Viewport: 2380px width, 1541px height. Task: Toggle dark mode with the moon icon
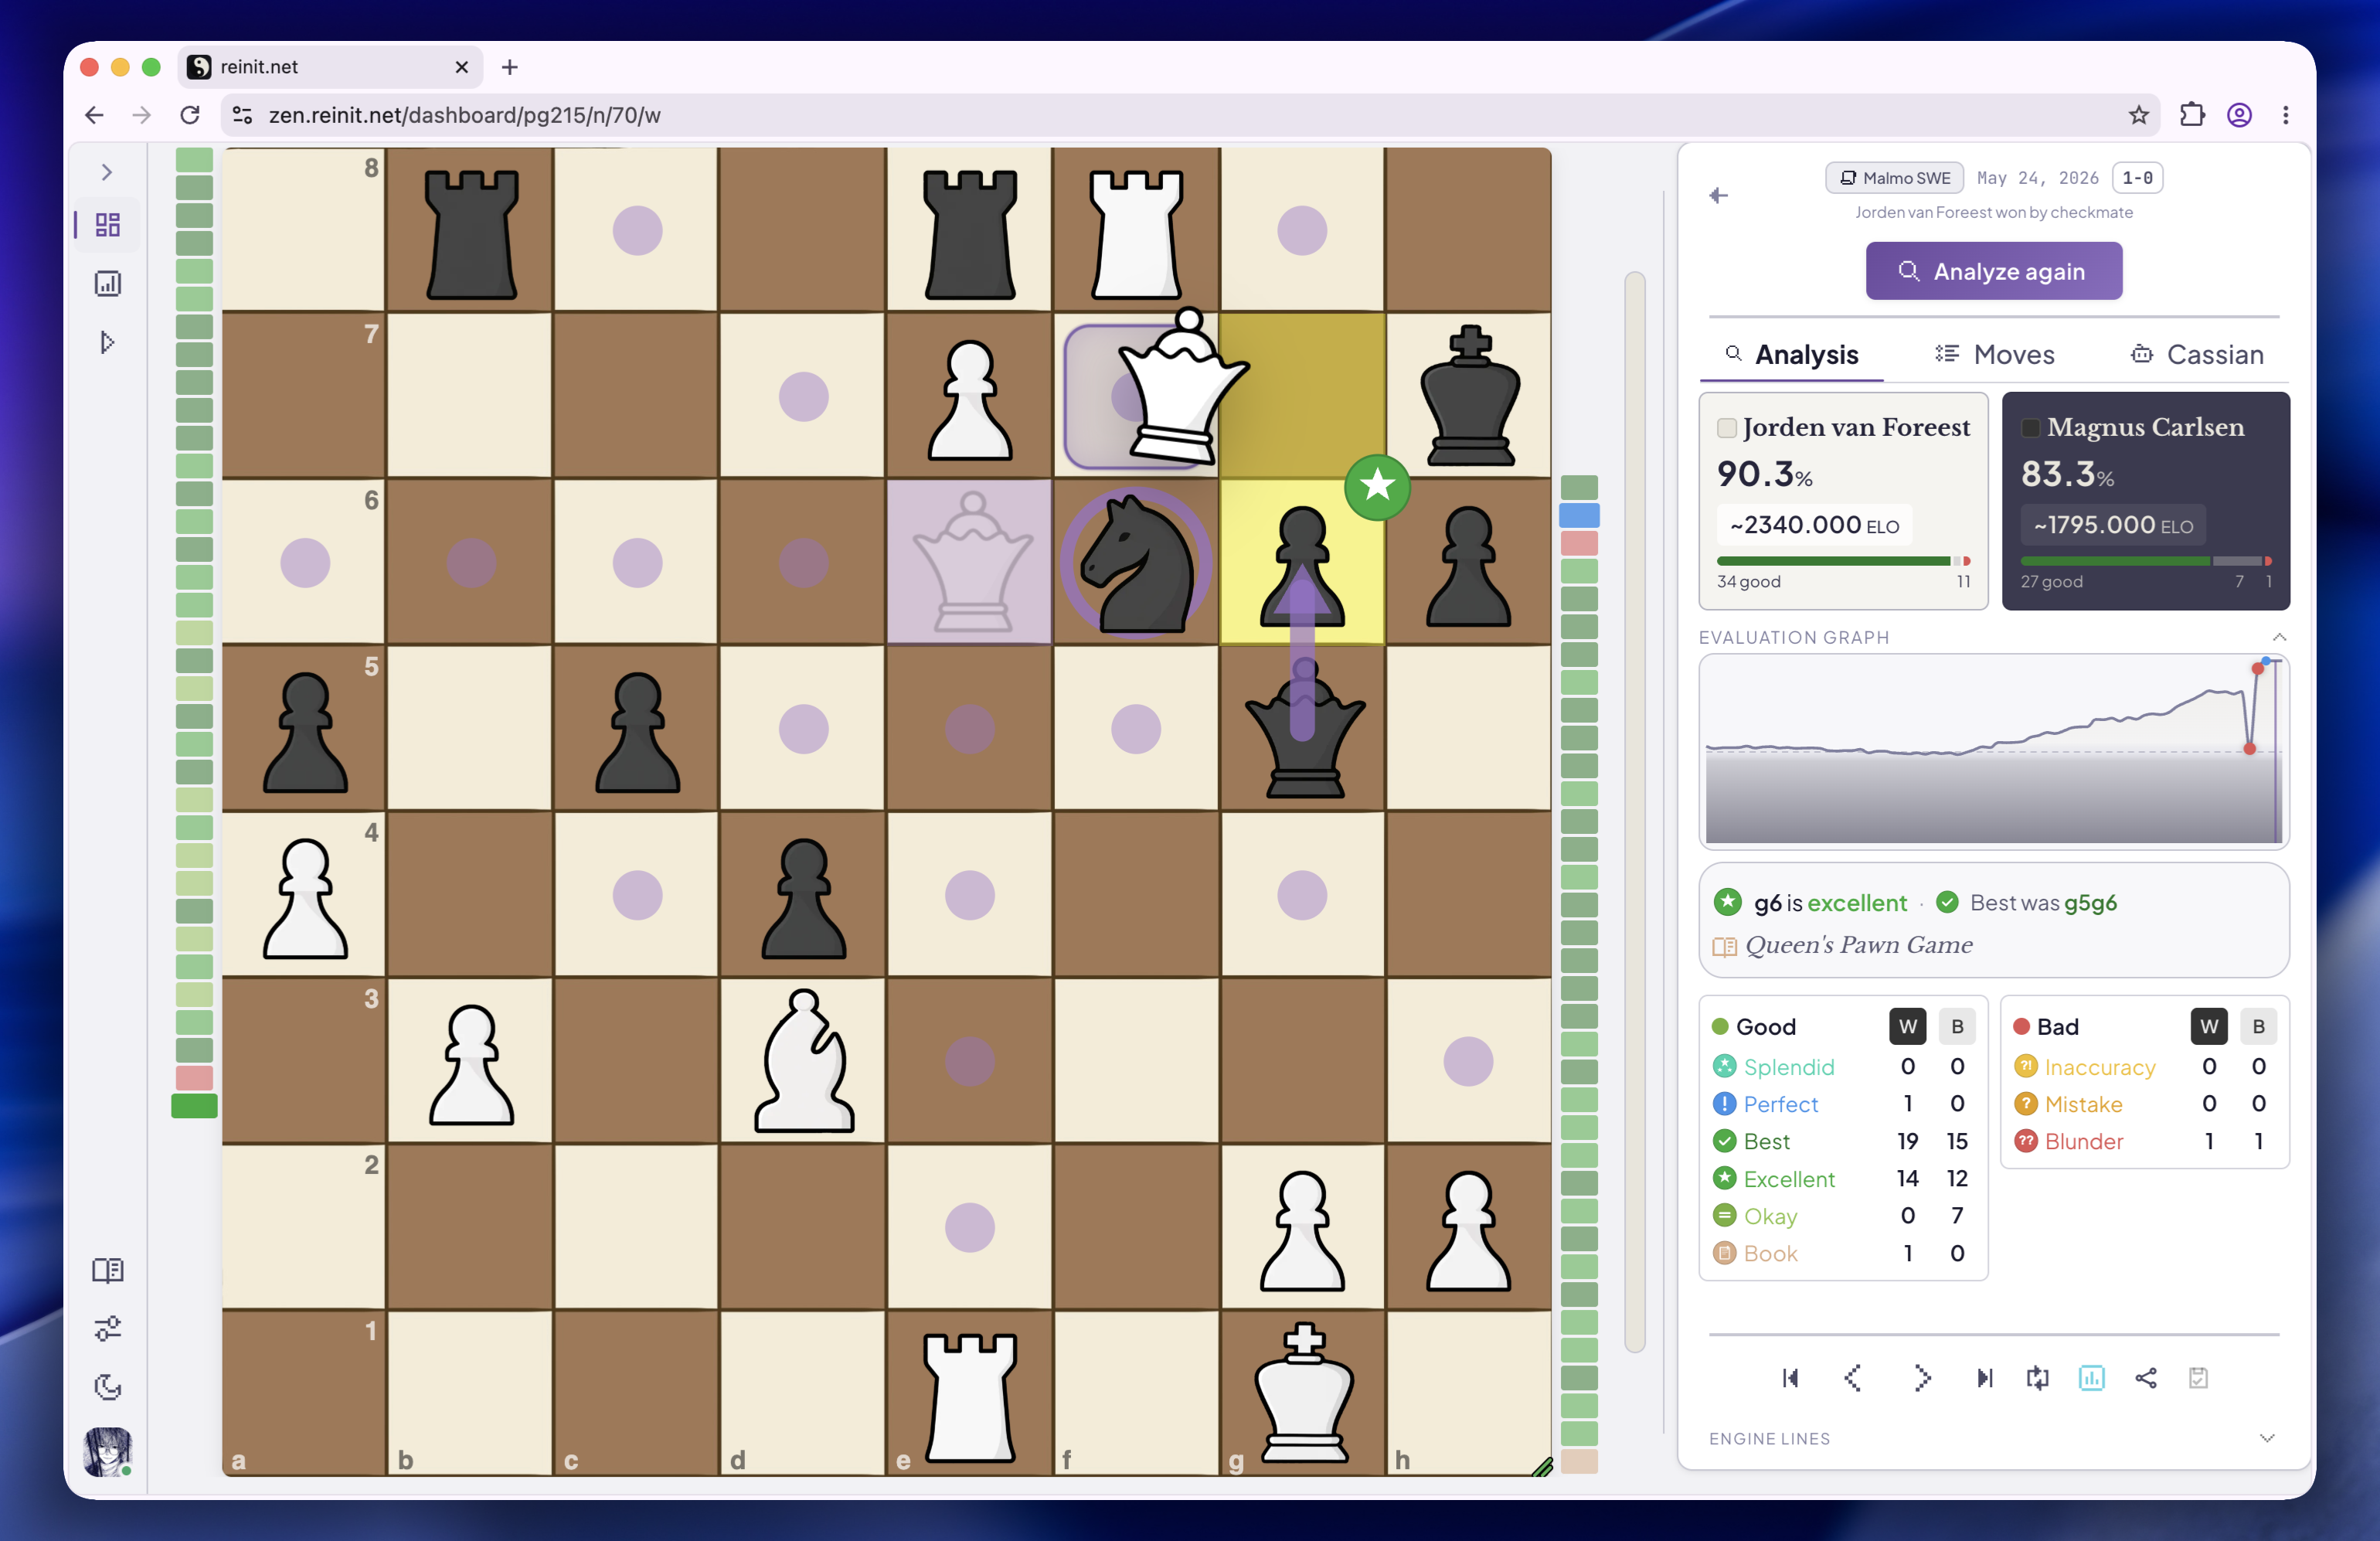tap(107, 1387)
